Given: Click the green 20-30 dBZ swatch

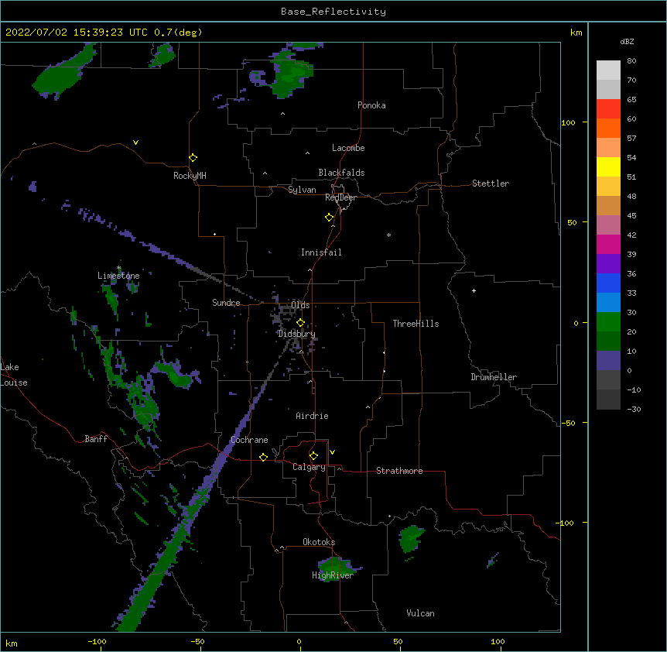Looking at the screenshot, I should tap(608, 322).
